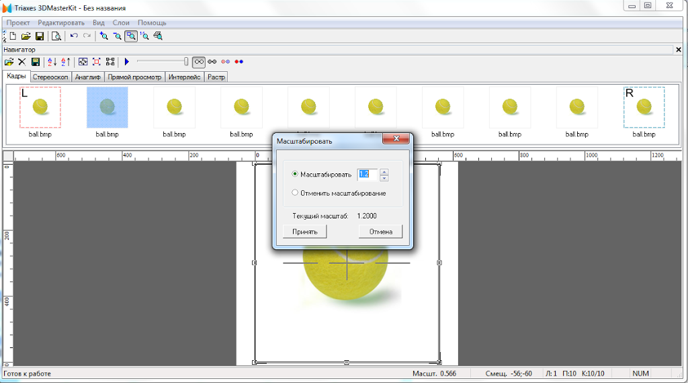Click the frame nodes arrangement icon
This screenshot has width=688, height=383.
point(110,62)
